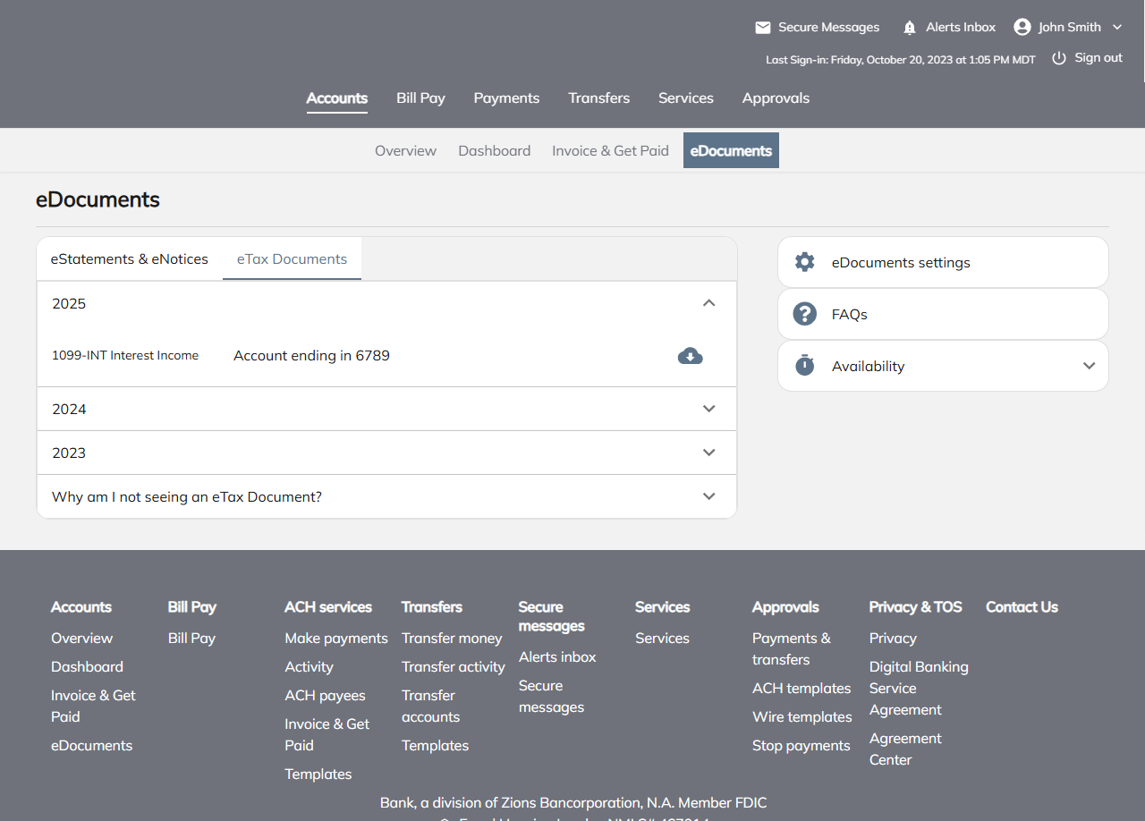Expand the 2023 tax year section

click(x=709, y=453)
